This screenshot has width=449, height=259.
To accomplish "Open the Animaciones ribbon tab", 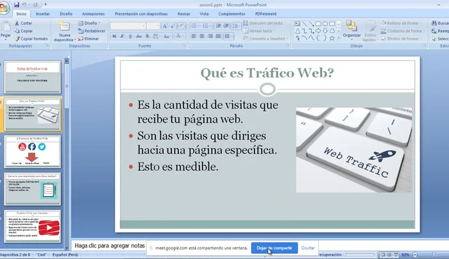I will pyautogui.click(x=93, y=13).
